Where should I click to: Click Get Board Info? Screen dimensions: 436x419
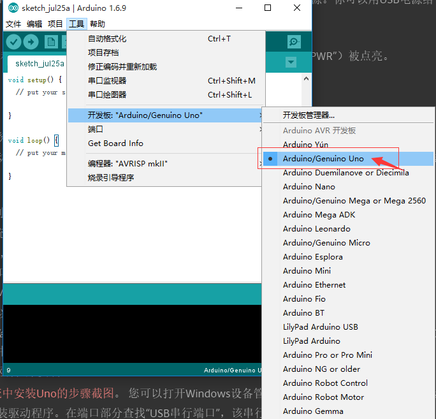coord(164,143)
